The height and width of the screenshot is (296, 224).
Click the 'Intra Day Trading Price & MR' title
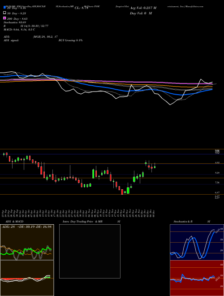click(x=82, y=222)
